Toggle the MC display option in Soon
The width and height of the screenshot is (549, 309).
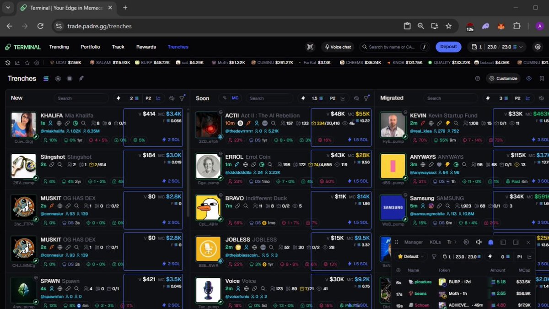pyautogui.click(x=235, y=98)
